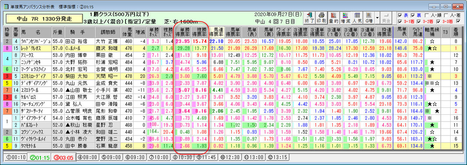Image resolution: width=467 pixels, height=165 pixels.
Task: Switch to the ③03:05 time tab
Action: tap(63, 157)
